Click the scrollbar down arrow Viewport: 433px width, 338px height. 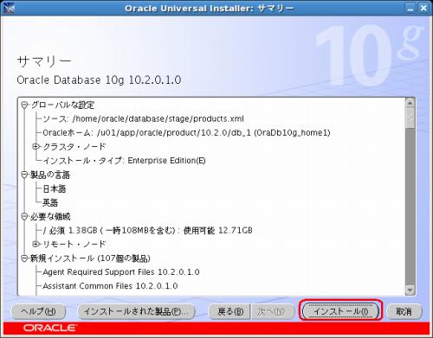(410, 290)
